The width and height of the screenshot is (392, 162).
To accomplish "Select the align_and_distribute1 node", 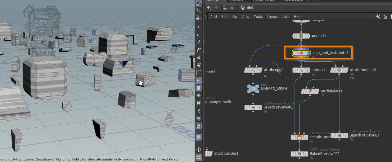I will (301, 53).
